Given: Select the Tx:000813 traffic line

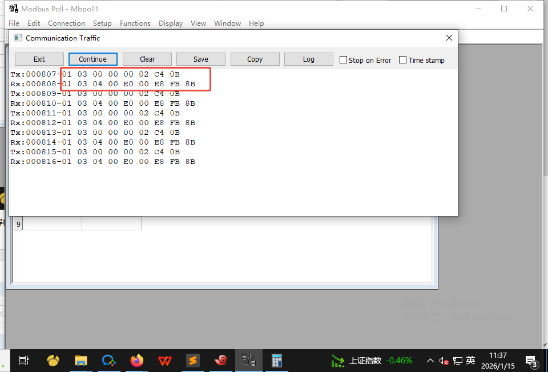Looking at the screenshot, I should (95, 133).
